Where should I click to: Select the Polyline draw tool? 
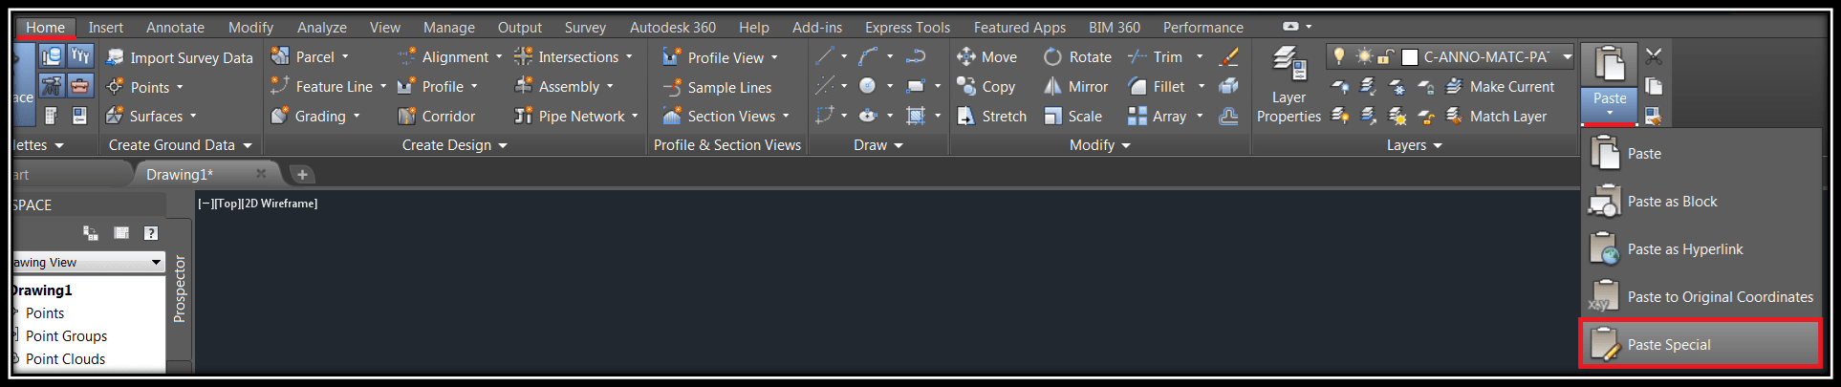[916, 56]
